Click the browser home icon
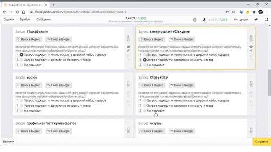Viewport: 271px width, 152px height. 24,12
